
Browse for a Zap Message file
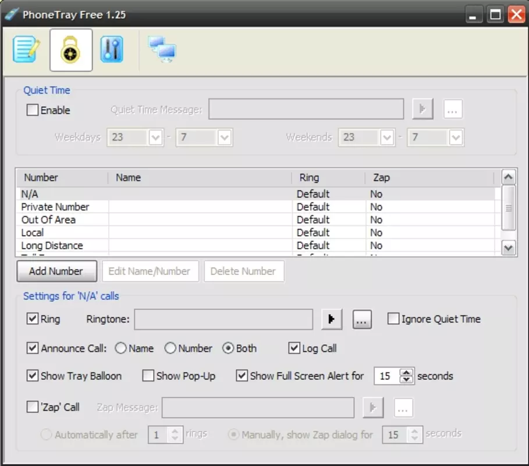403,408
